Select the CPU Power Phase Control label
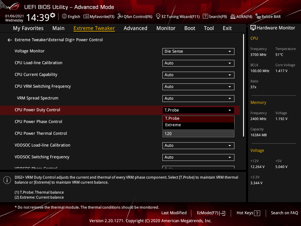This screenshot has height=226, width=301. tap(39, 122)
